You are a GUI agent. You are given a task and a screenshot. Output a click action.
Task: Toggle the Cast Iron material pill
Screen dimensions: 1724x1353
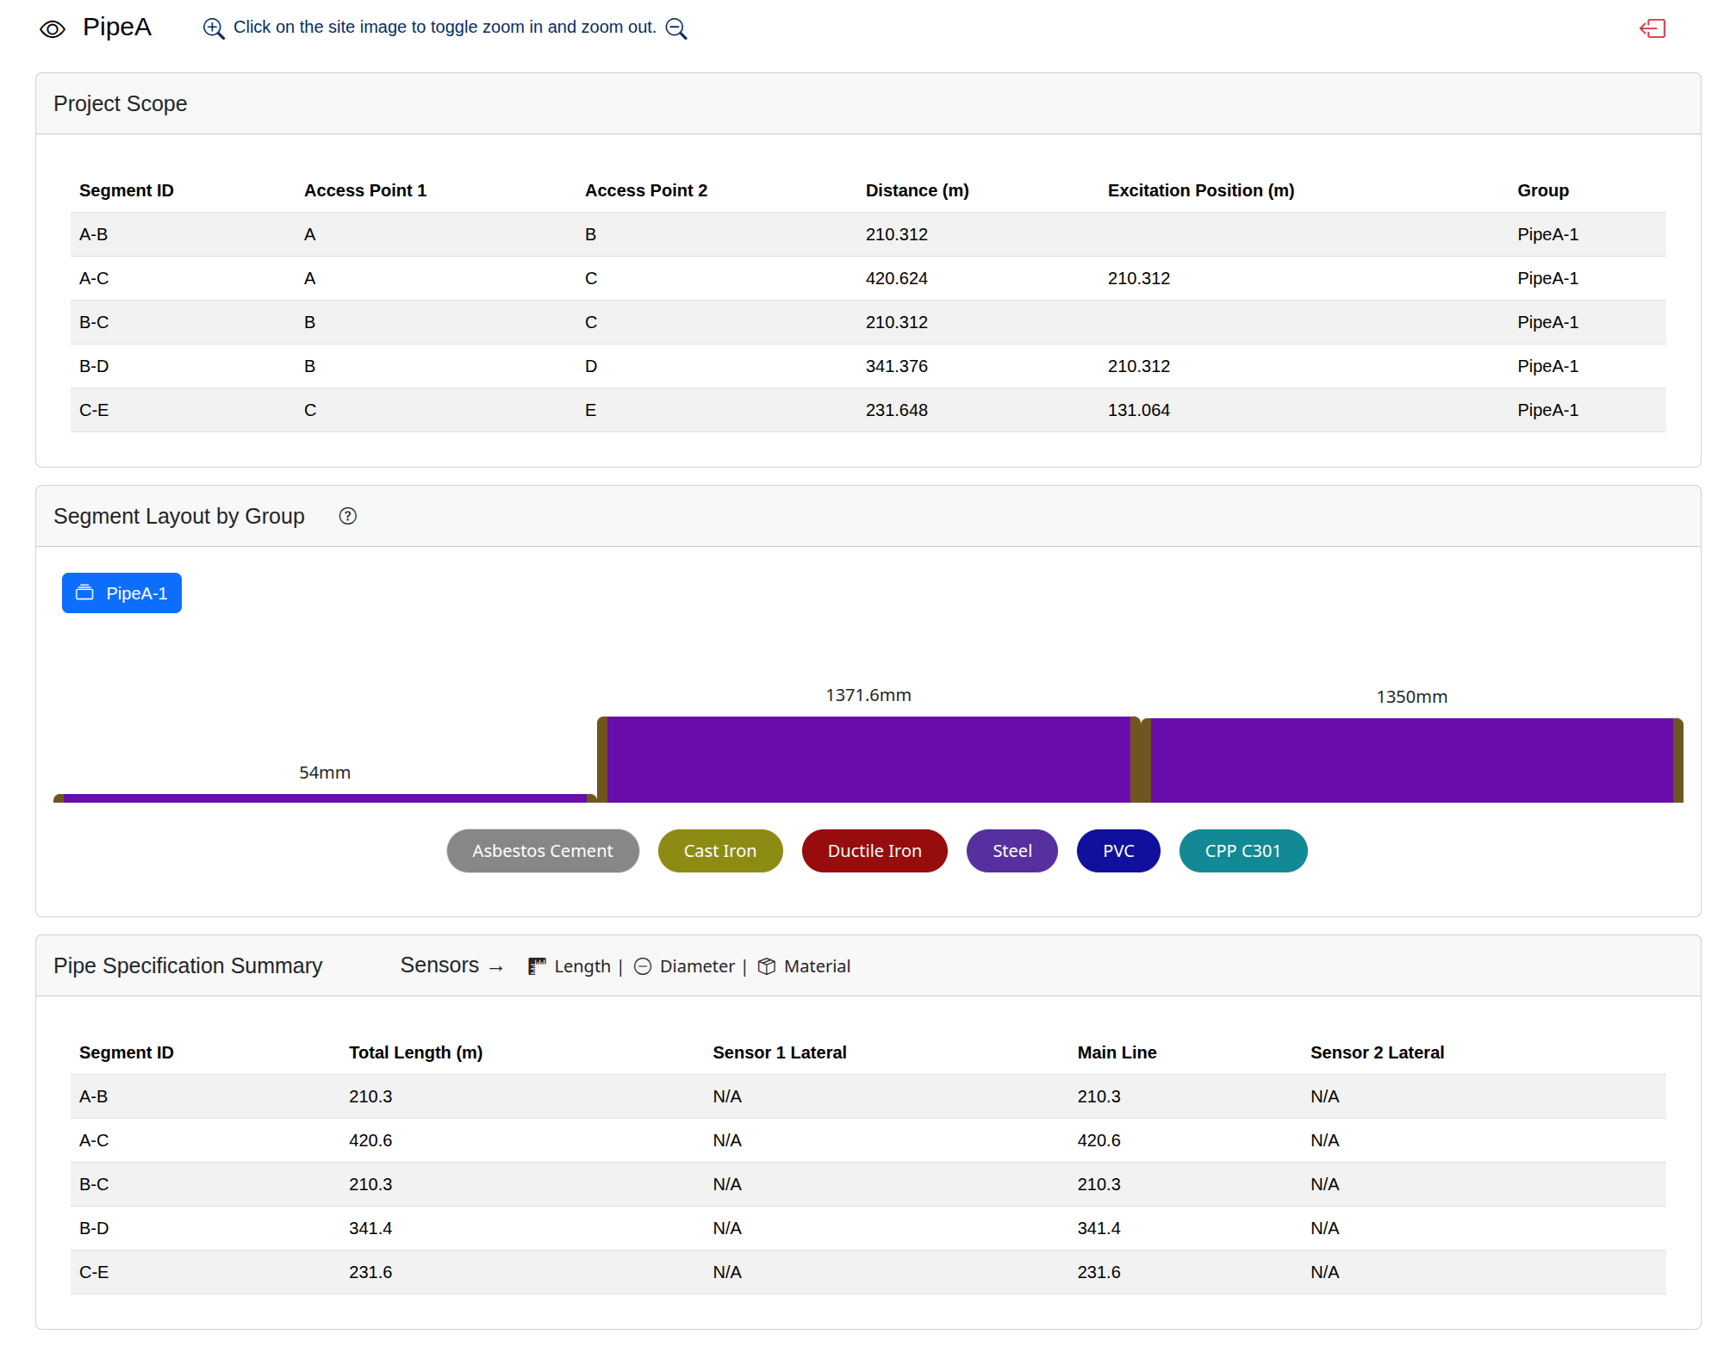pyautogui.click(x=720, y=851)
